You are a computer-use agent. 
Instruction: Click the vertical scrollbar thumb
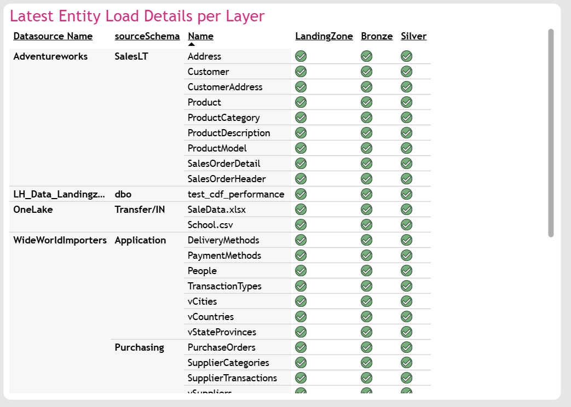(x=551, y=133)
